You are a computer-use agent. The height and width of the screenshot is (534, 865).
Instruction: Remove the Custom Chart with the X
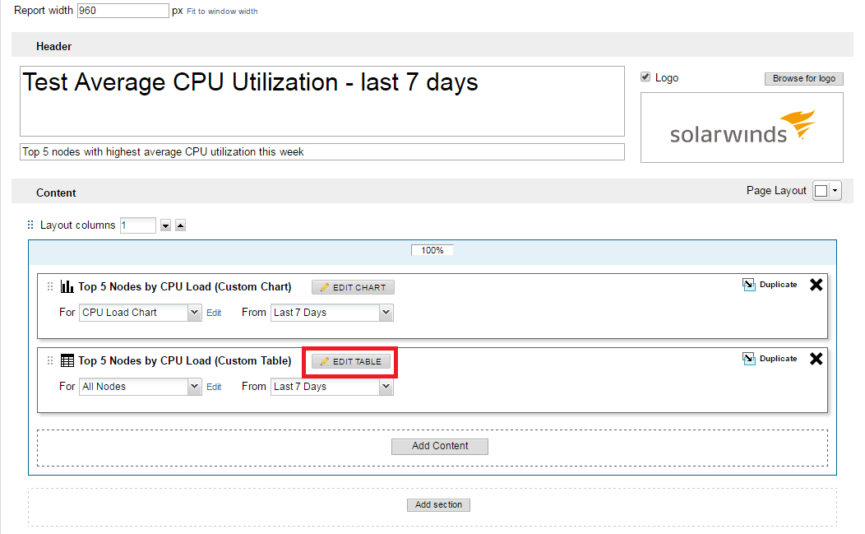816,285
